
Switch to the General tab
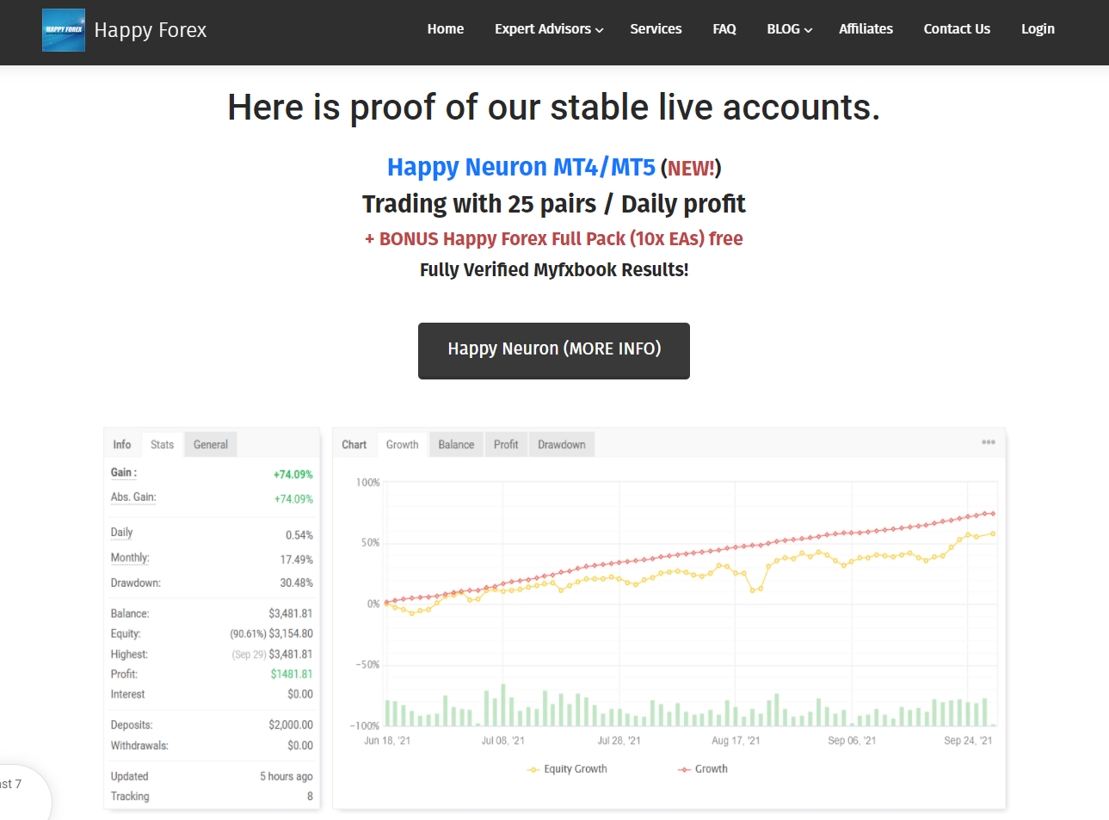pos(211,445)
